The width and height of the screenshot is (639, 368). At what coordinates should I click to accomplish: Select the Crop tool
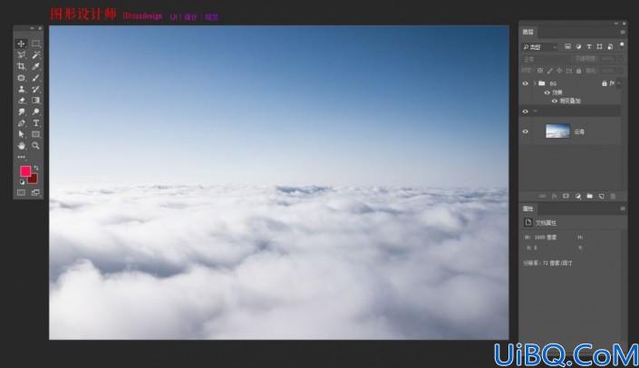coord(21,66)
